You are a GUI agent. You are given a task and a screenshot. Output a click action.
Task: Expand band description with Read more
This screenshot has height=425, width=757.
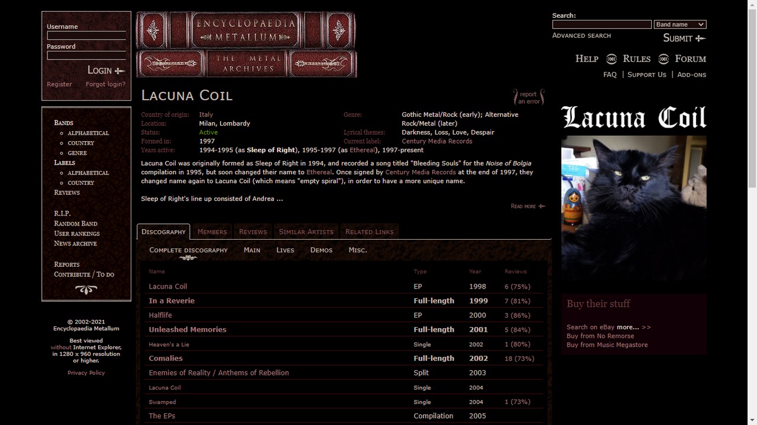tap(528, 206)
